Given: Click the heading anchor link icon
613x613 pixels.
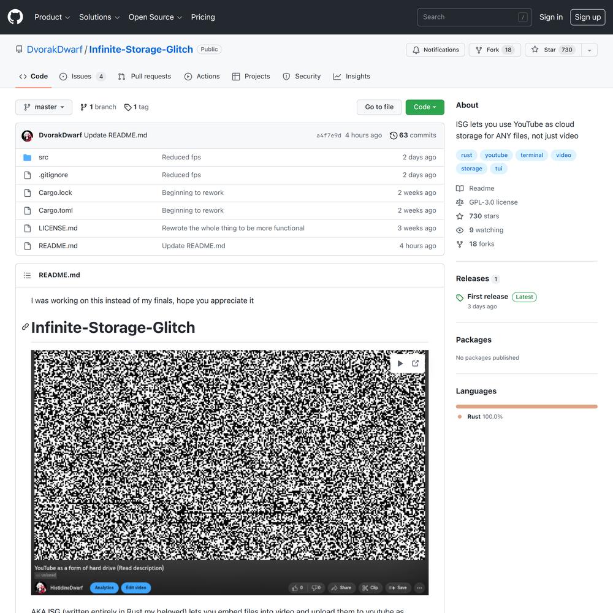Looking at the screenshot, I should pos(25,327).
